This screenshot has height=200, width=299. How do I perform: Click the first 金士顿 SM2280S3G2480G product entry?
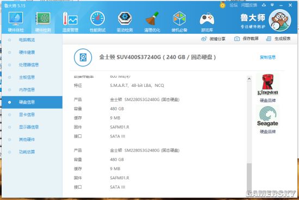click(145, 99)
